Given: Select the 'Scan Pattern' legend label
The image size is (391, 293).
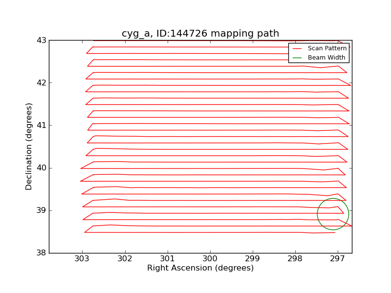Looking at the screenshot, I should (327, 49).
